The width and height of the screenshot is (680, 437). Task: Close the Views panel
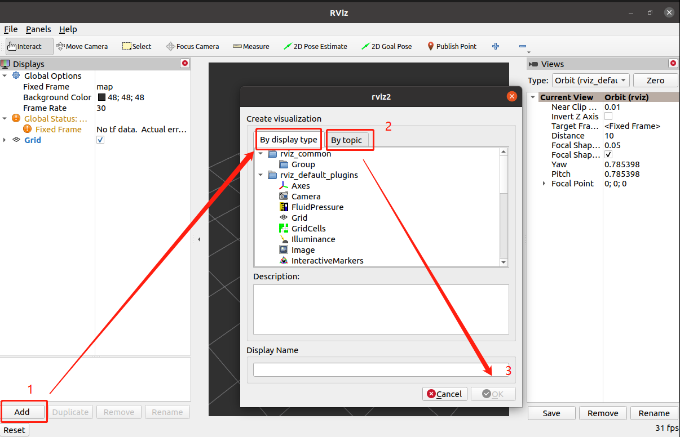coord(673,64)
